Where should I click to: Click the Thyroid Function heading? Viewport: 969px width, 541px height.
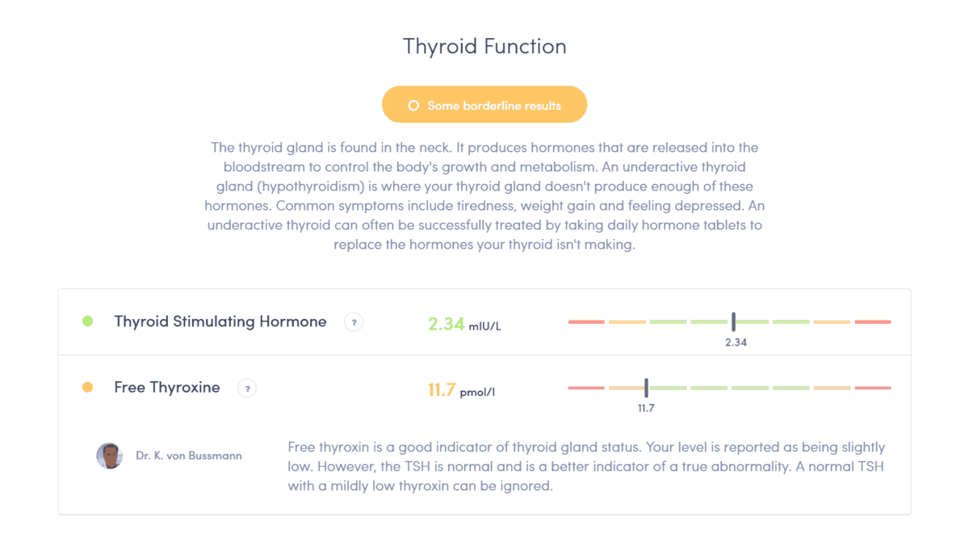[484, 46]
